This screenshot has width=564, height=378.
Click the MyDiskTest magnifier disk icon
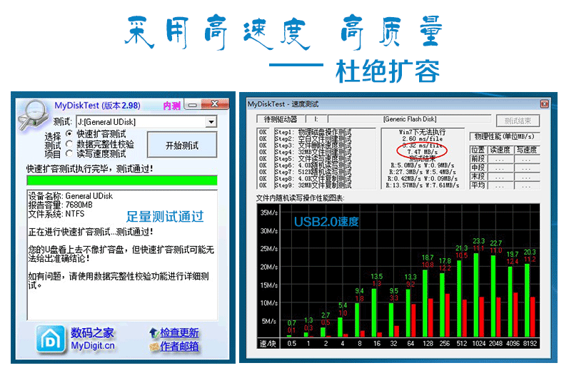[34, 115]
